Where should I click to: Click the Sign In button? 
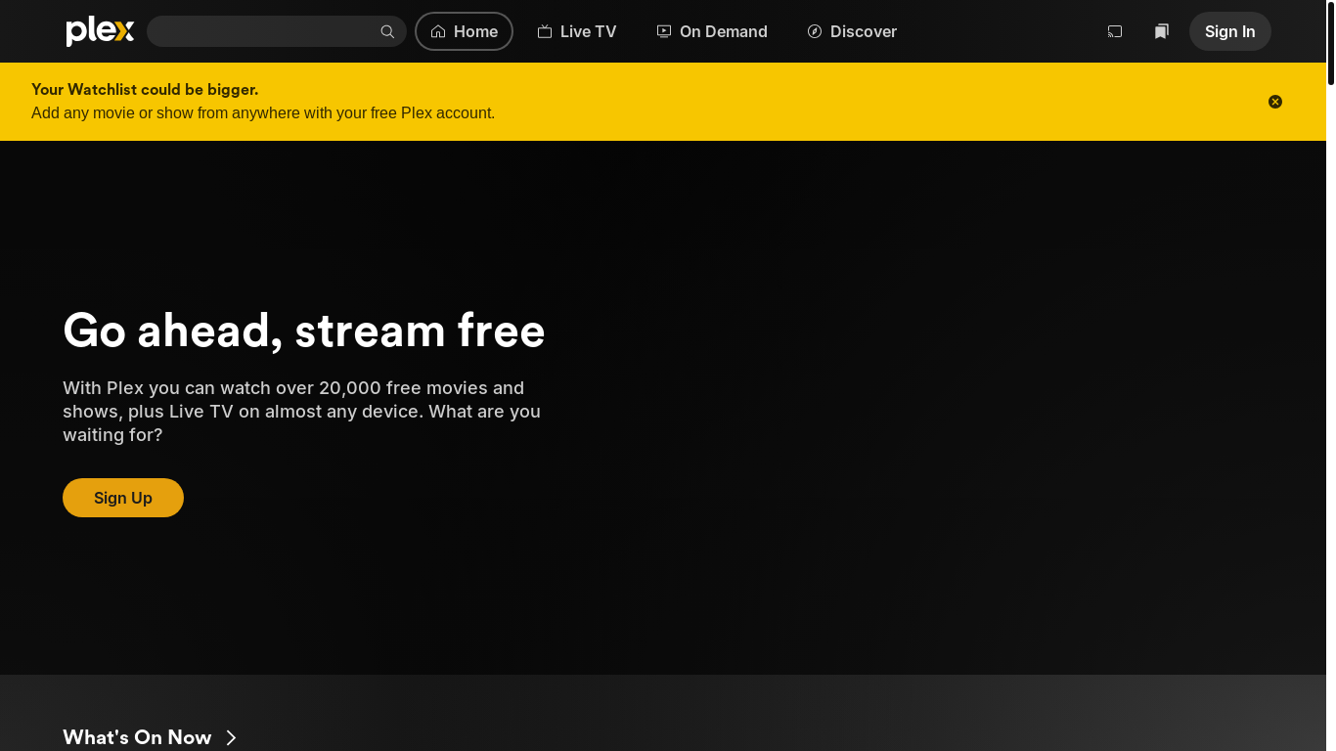click(1230, 31)
